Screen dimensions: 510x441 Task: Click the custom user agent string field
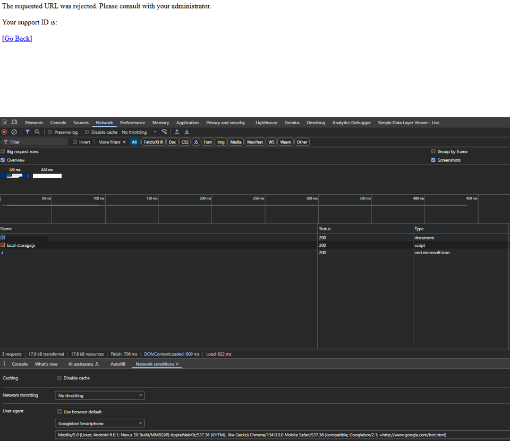(x=282, y=435)
